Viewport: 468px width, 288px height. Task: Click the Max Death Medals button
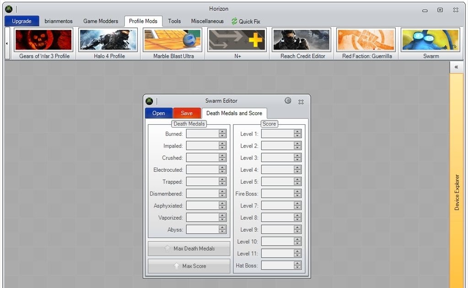[189, 248]
